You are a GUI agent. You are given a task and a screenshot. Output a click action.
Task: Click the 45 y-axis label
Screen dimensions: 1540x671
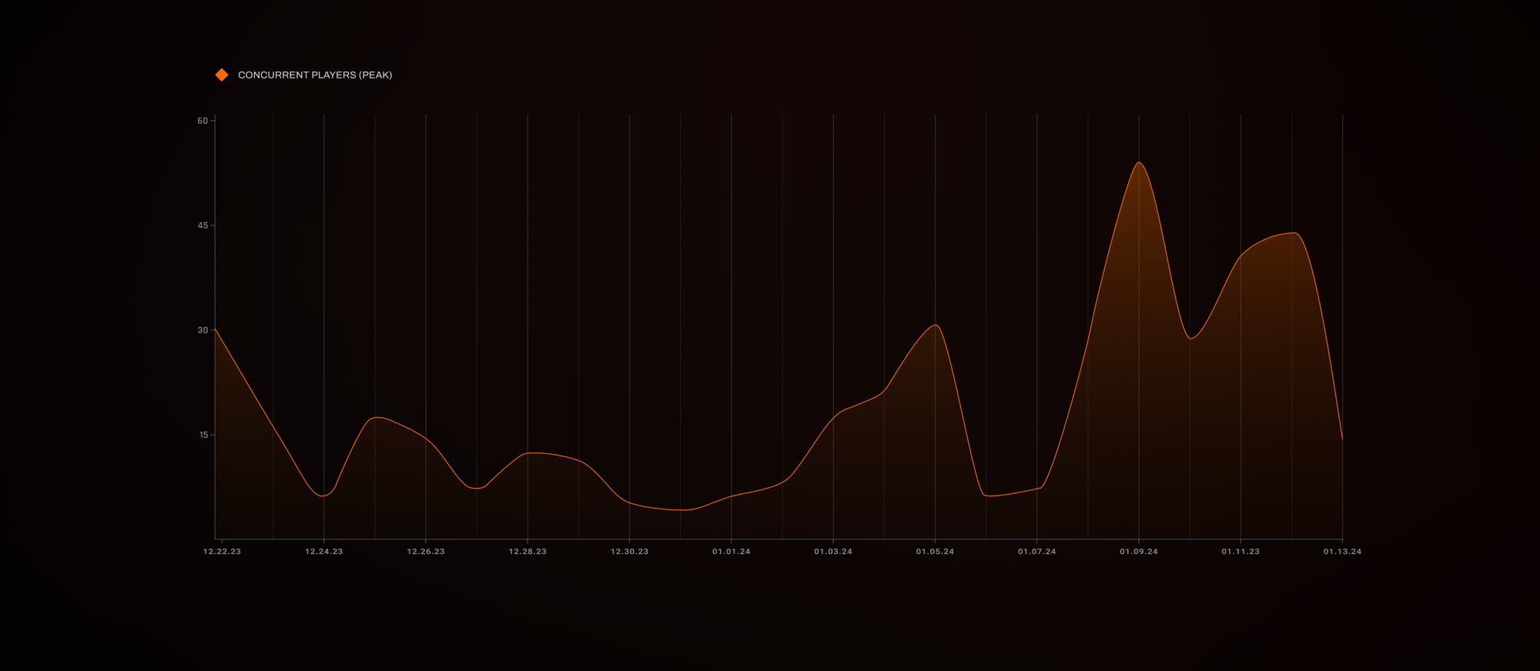click(203, 225)
